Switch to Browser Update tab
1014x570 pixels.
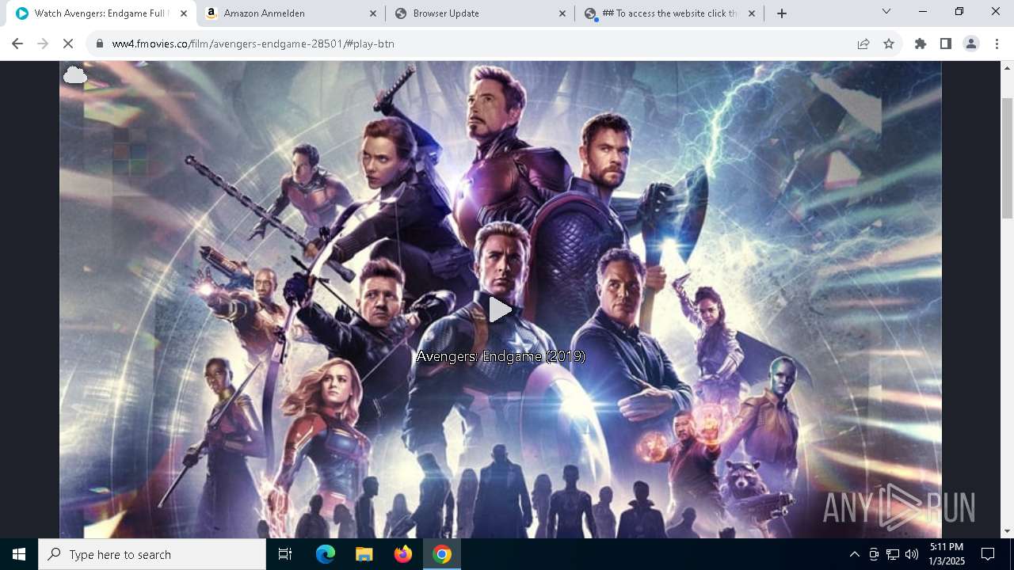pyautogui.click(x=481, y=13)
